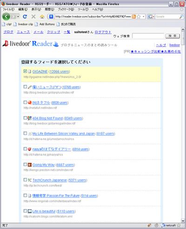The image size is (186, 229).
Task: Check the TechCrunch Japanese checkbox
Action: 25,180
